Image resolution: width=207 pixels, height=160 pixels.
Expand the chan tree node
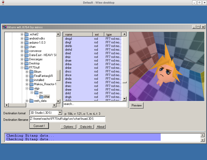(x=22, y=47)
